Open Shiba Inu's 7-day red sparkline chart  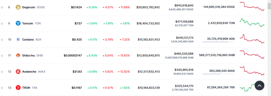[x=252, y=54]
